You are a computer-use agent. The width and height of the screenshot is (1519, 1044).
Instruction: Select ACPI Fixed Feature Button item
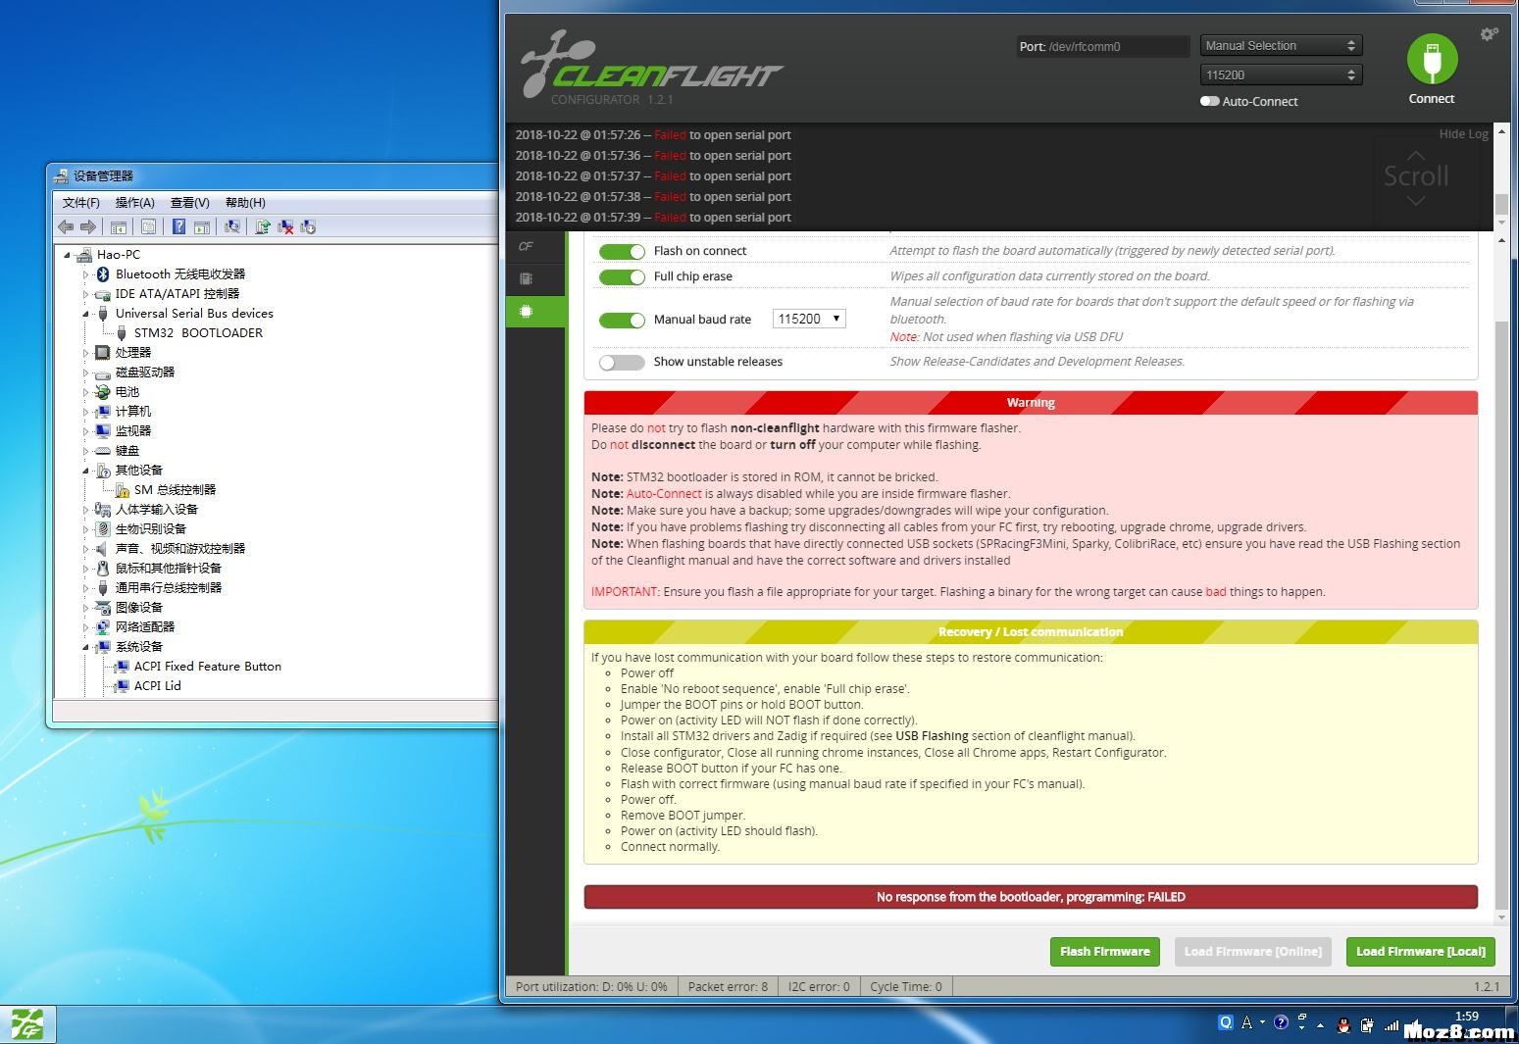pos(208,666)
